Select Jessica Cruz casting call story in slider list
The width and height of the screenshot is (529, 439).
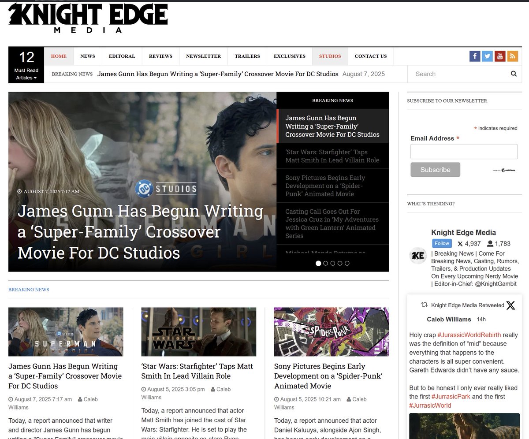333,223
